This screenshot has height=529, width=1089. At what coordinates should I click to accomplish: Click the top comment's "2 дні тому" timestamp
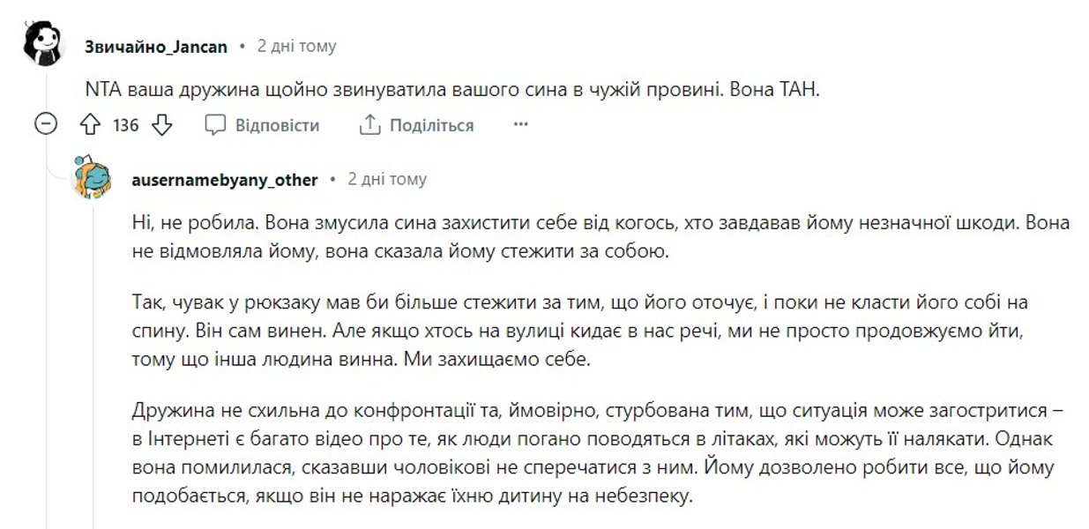[x=296, y=45]
